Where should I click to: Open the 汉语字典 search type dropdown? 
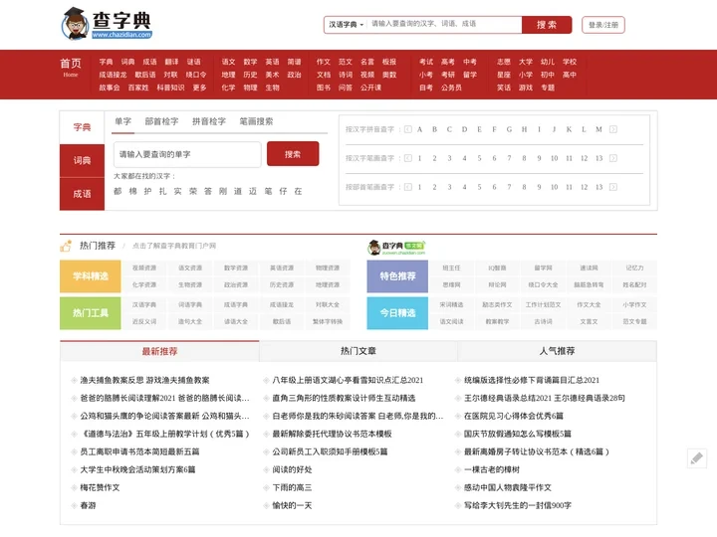tap(347, 25)
